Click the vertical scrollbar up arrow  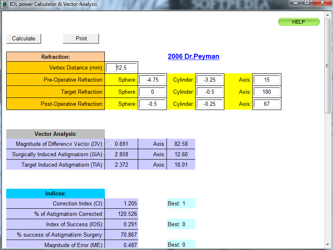327,15
